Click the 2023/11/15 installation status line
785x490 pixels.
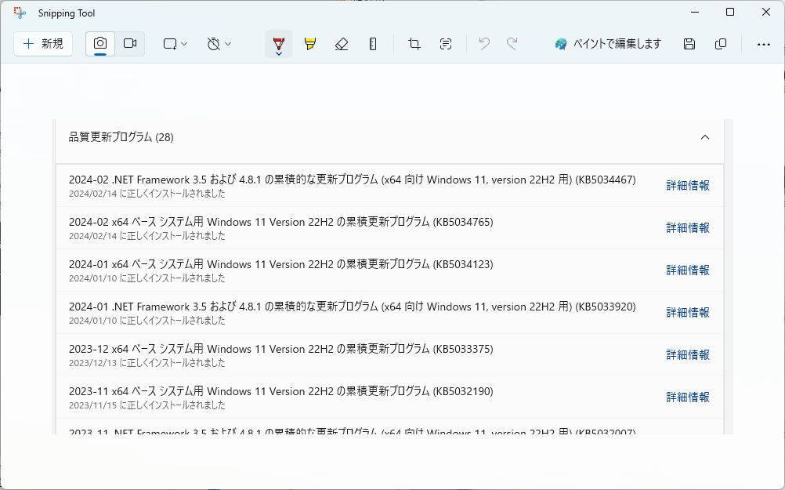pos(147,405)
